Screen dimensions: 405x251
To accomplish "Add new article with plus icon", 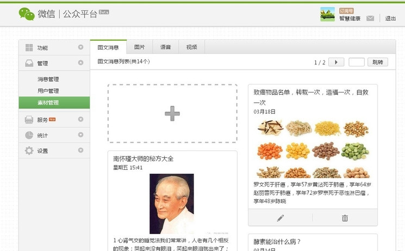I will coord(172,113).
